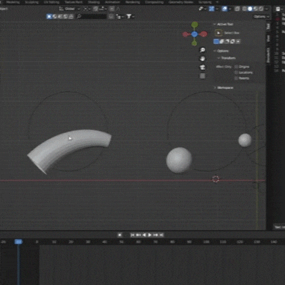The width and height of the screenshot is (285, 285).
Task: Enable the Origins checkbox under Affect Only
Action: 236,67
